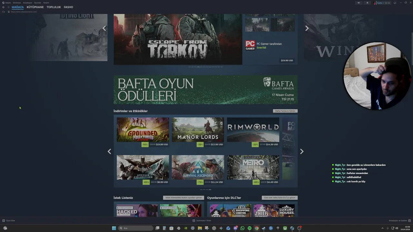Switch to Big Picture mode icon
413x232 pixels.
395,3
